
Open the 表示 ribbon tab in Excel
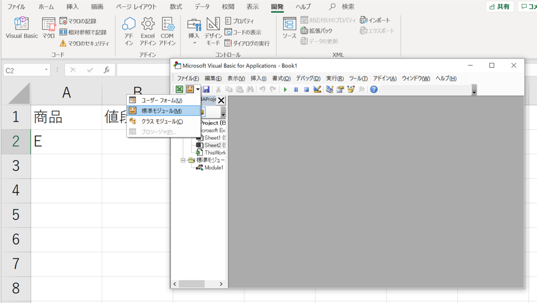click(253, 7)
